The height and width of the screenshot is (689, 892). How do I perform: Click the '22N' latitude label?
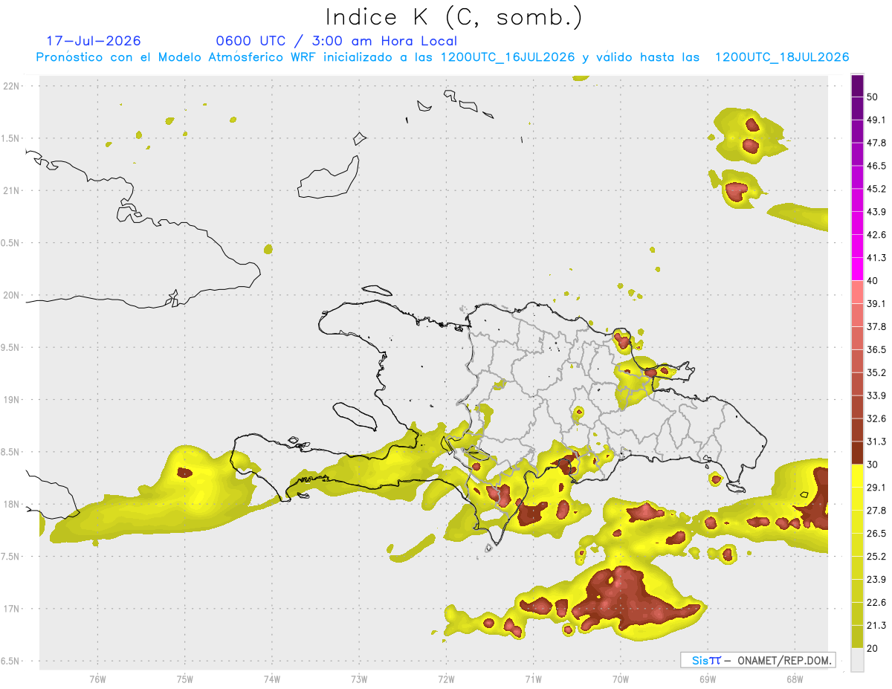pos(12,86)
